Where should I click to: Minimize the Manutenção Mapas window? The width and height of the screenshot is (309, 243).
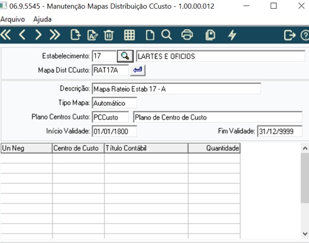point(246,6)
